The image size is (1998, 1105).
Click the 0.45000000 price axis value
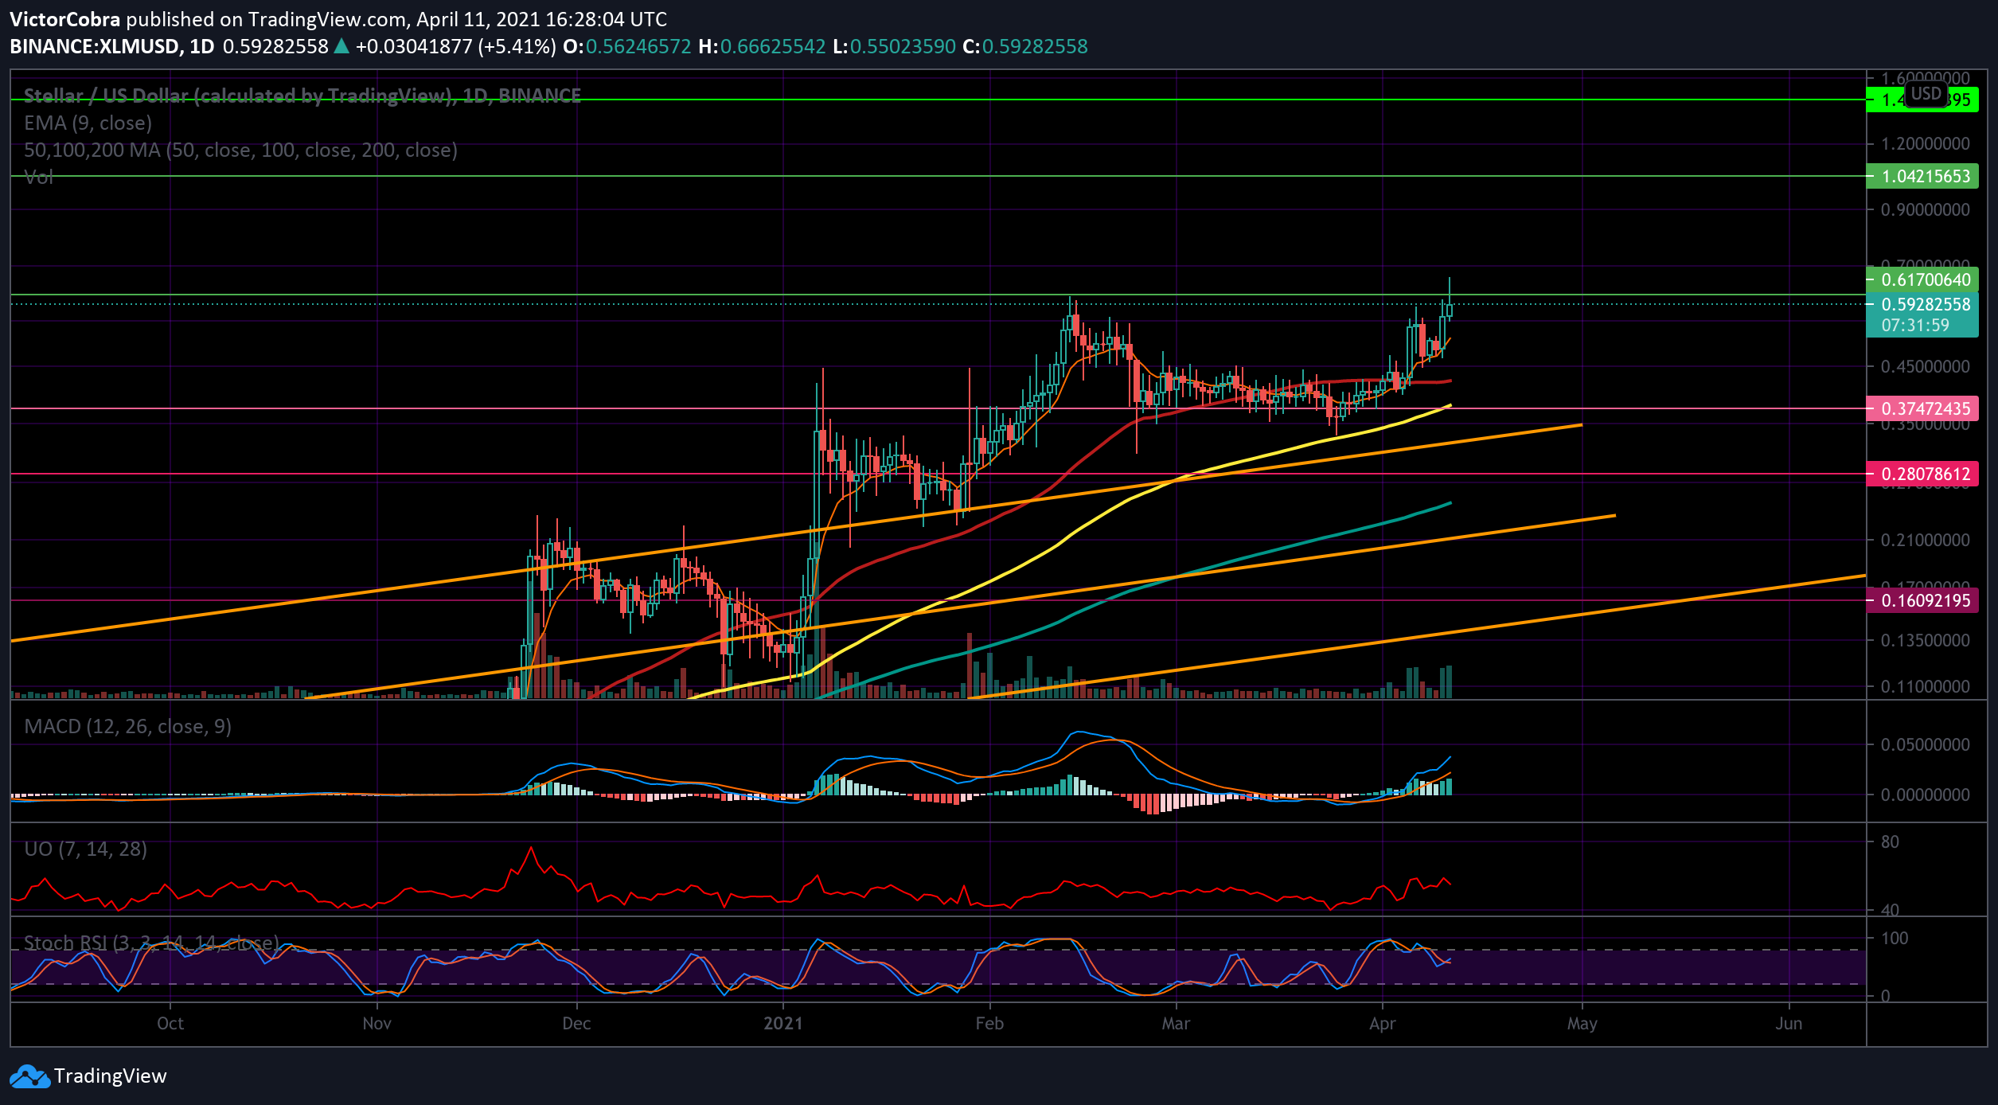[x=1926, y=367]
